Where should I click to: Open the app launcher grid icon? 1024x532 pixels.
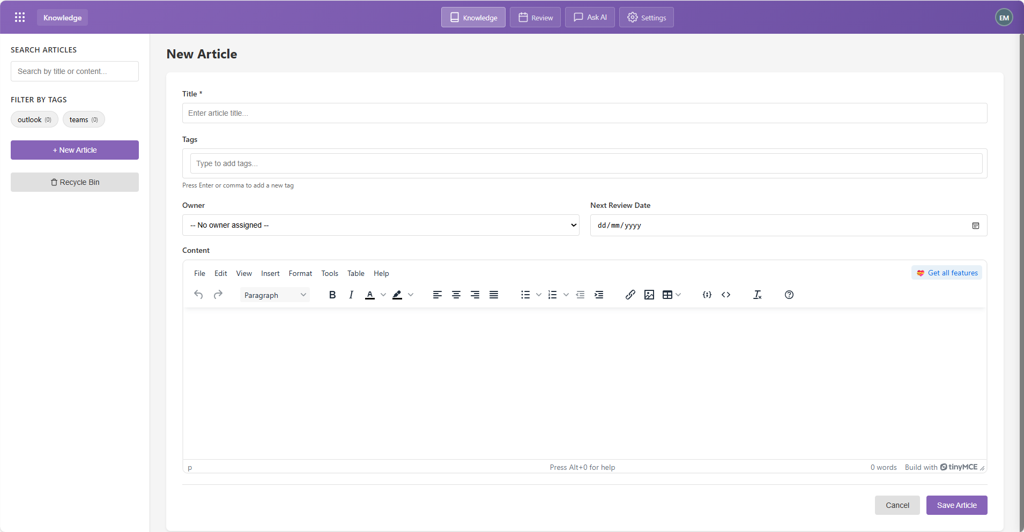coord(20,17)
